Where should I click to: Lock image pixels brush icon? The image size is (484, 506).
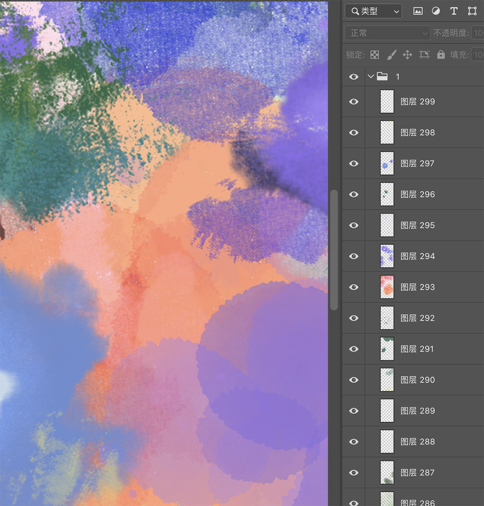[391, 55]
